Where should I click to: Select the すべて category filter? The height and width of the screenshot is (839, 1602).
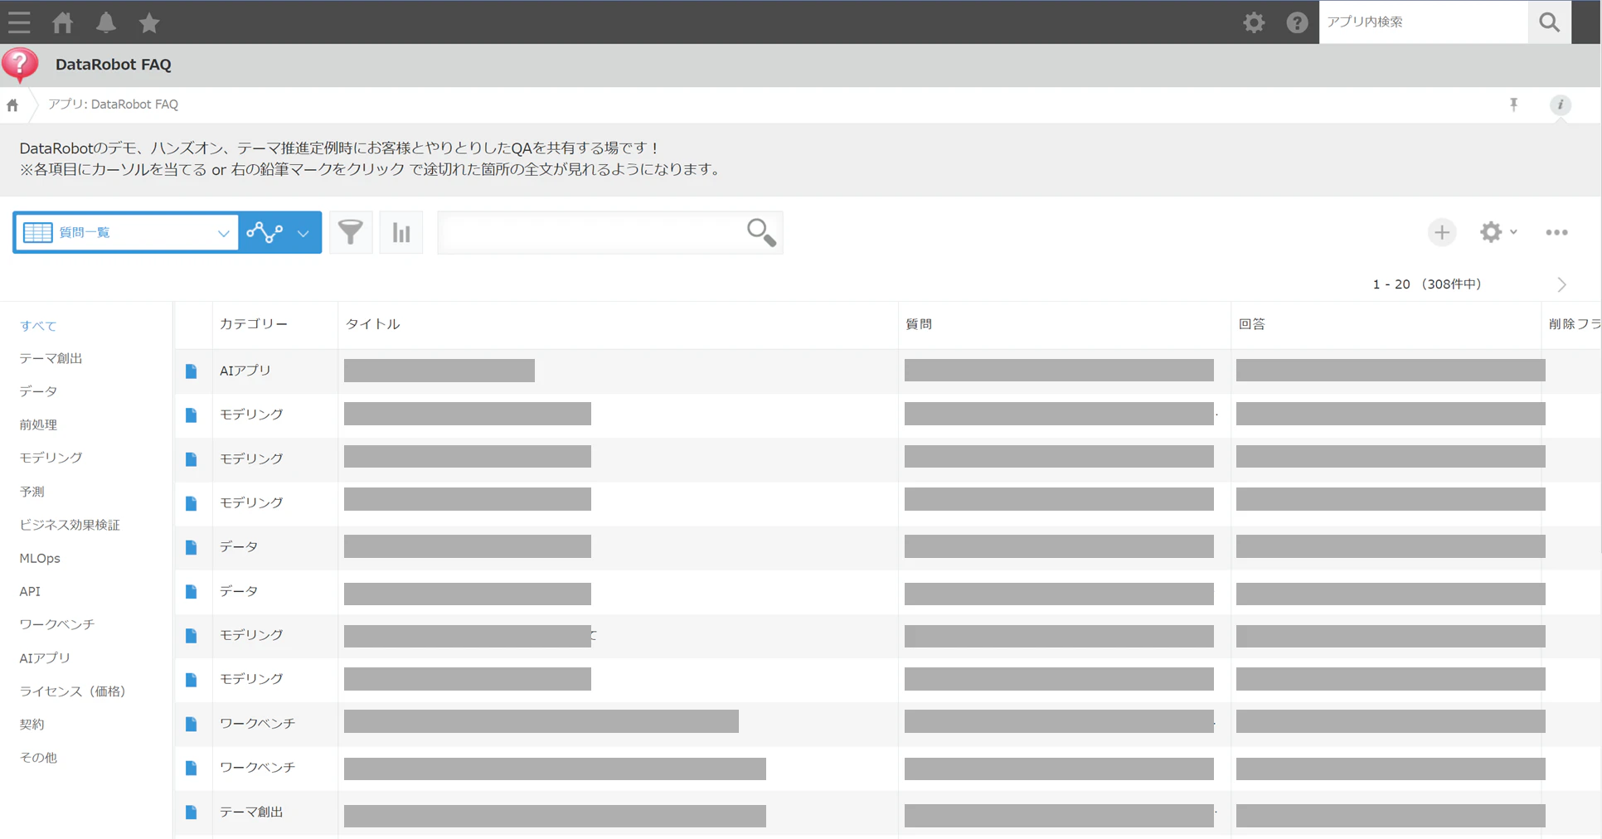point(38,326)
